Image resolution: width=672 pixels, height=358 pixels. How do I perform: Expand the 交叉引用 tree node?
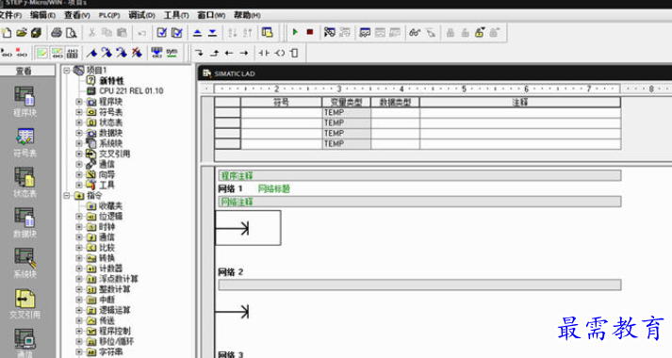pyautogui.click(x=79, y=154)
